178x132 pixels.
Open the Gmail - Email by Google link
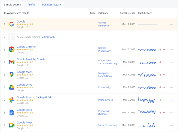[x=31, y=59]
